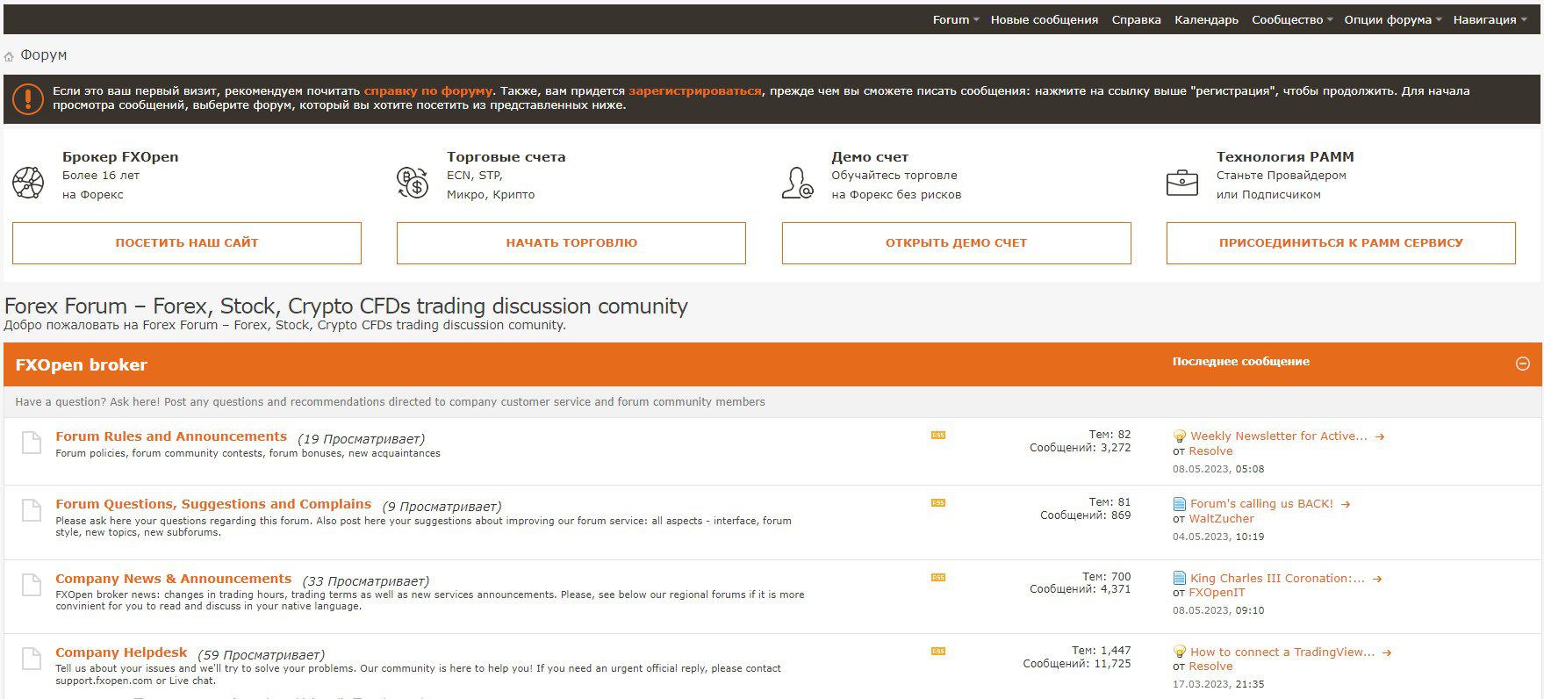Click the ОТКРЫТЬ ДЕМО СЧЕТ button

click(x=956, y=243)
